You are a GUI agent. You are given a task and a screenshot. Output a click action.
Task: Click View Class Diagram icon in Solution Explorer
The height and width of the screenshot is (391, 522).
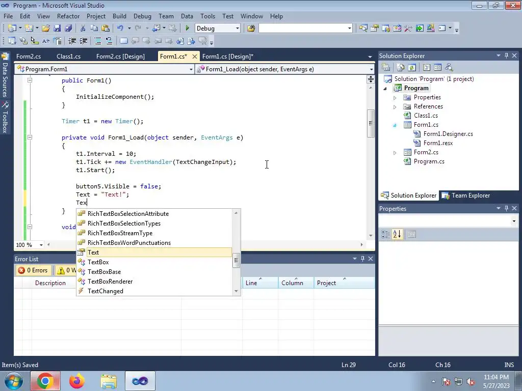point(449,68)
